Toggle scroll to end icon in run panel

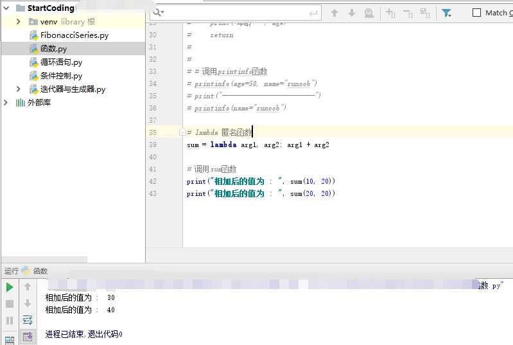point(28,337)
